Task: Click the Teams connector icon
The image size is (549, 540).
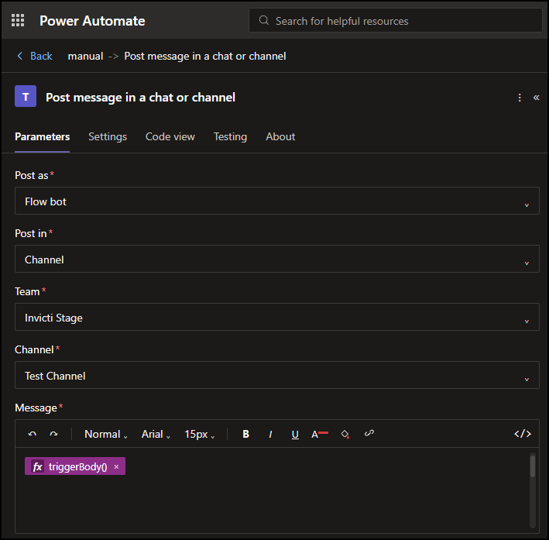Action: 26,96
